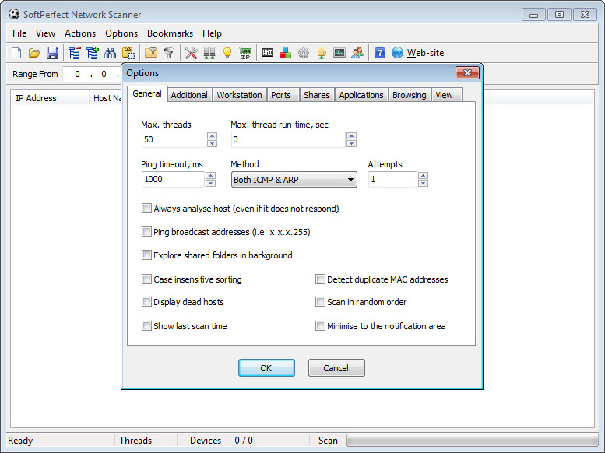
Task: Open the Bookmarks menu
Action: click(x=170, y=33)
